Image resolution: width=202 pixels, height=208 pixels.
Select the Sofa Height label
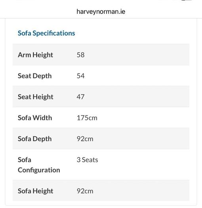point(35,191)
